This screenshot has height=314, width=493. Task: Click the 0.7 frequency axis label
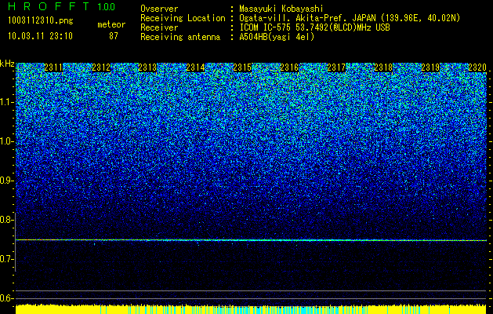pyautogui.click(x=6, y=259)
